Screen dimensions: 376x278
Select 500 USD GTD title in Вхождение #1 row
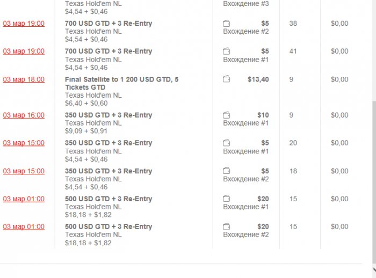pyautogui.click(x=109, y=199)
